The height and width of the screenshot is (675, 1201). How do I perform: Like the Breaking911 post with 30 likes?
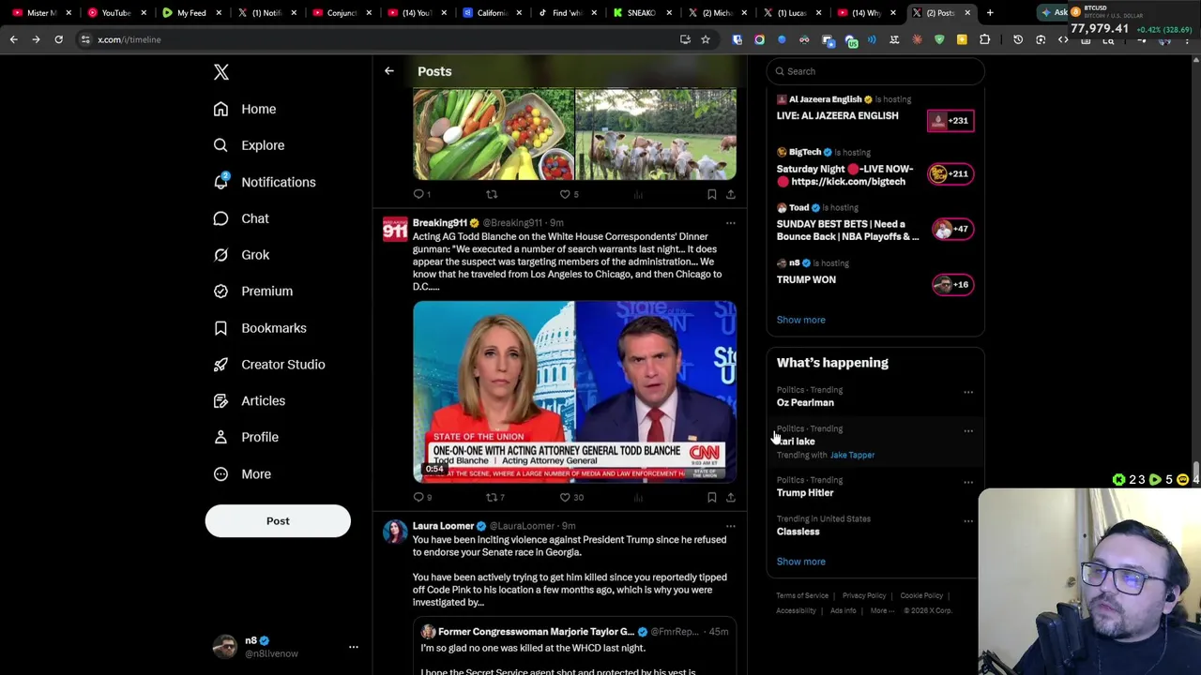pos(571,498)
